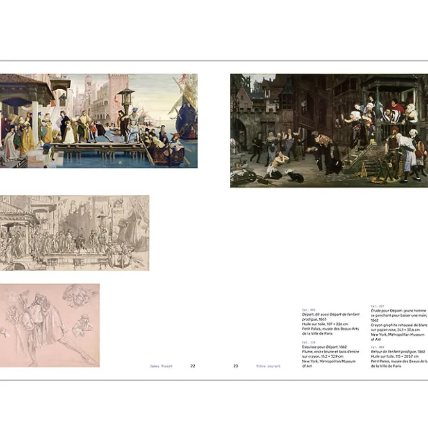The width and height of the screenshot is (428, 428).
Task: Click the dark medieval street return painting
Action: tap(329, 131)
